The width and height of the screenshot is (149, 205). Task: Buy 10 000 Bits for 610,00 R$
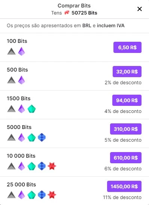click(x=126, y=158)
